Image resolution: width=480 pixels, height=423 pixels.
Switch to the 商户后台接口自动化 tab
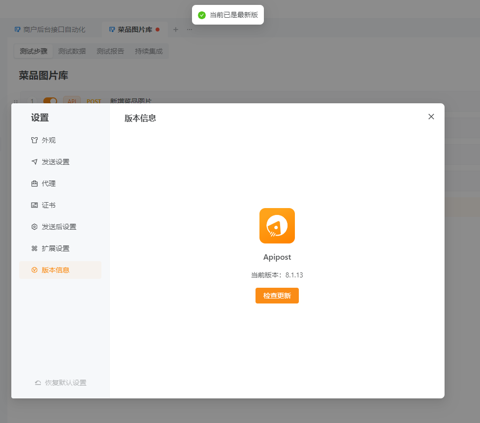click(50, 30)
